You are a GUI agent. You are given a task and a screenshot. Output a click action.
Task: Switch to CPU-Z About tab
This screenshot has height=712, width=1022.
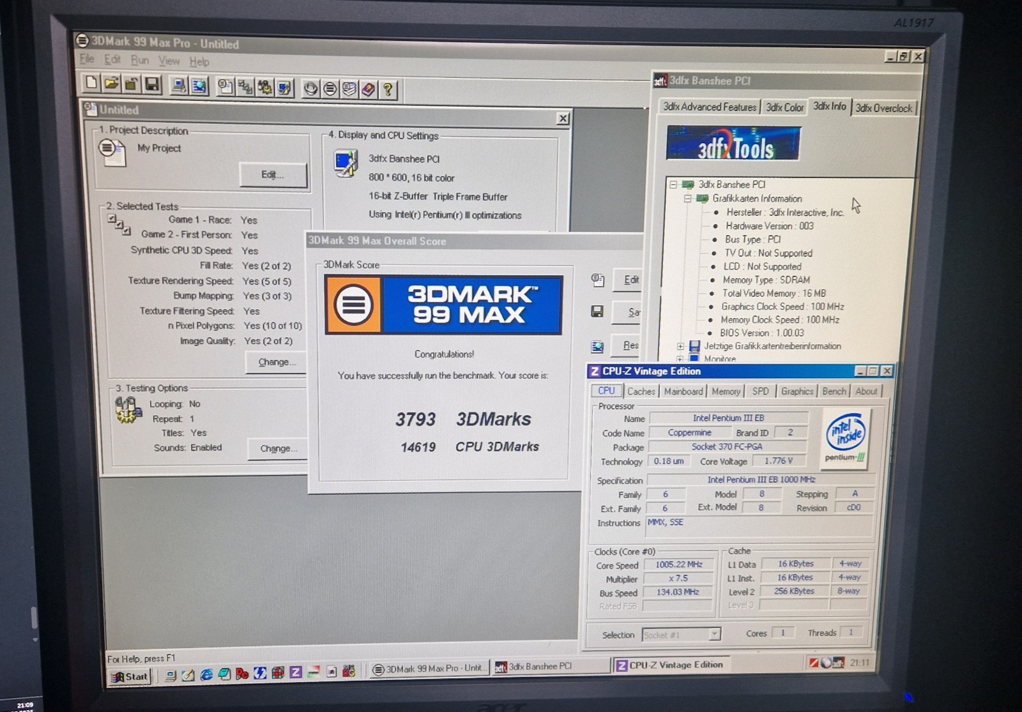click(x=866, y=391)
